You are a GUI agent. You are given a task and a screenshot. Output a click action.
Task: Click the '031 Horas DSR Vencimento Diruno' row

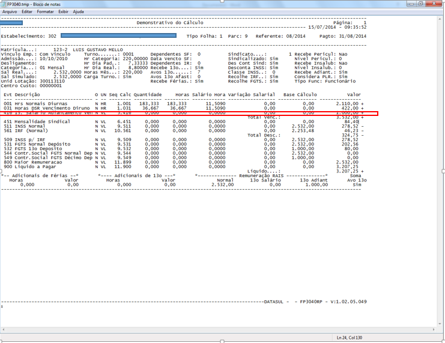183,108
